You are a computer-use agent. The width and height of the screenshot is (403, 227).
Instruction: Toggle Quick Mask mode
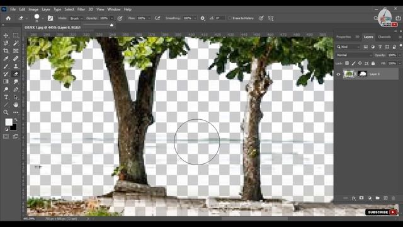tap(6, 136)
